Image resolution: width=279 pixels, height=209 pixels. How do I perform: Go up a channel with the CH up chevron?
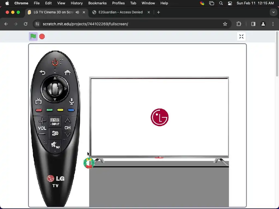(x=68, y=121)
